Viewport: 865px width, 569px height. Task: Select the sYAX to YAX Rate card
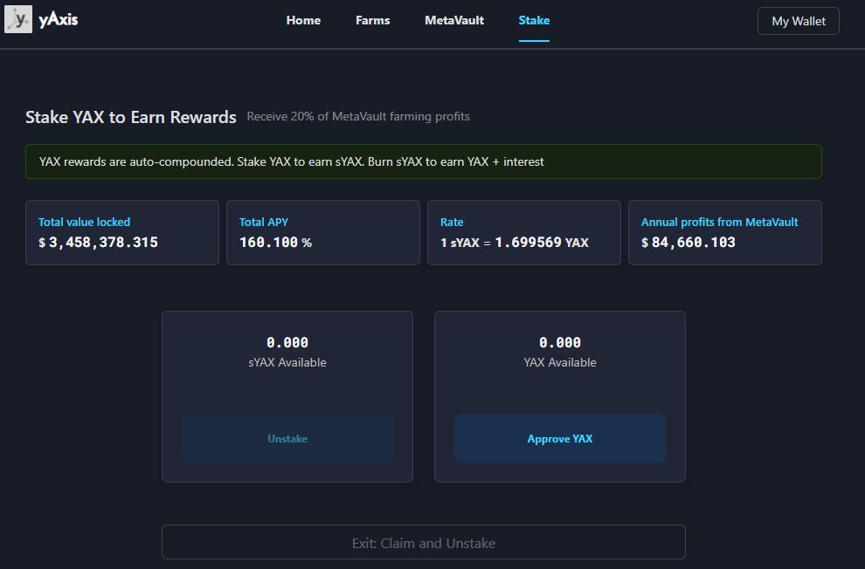(524, 232)
